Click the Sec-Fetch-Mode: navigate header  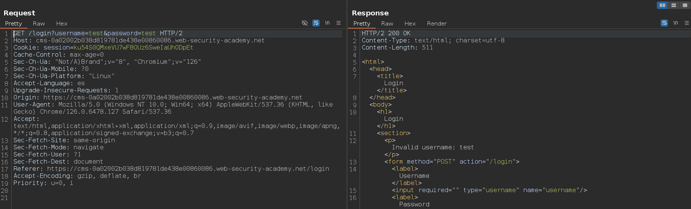[x=59, y=147]
